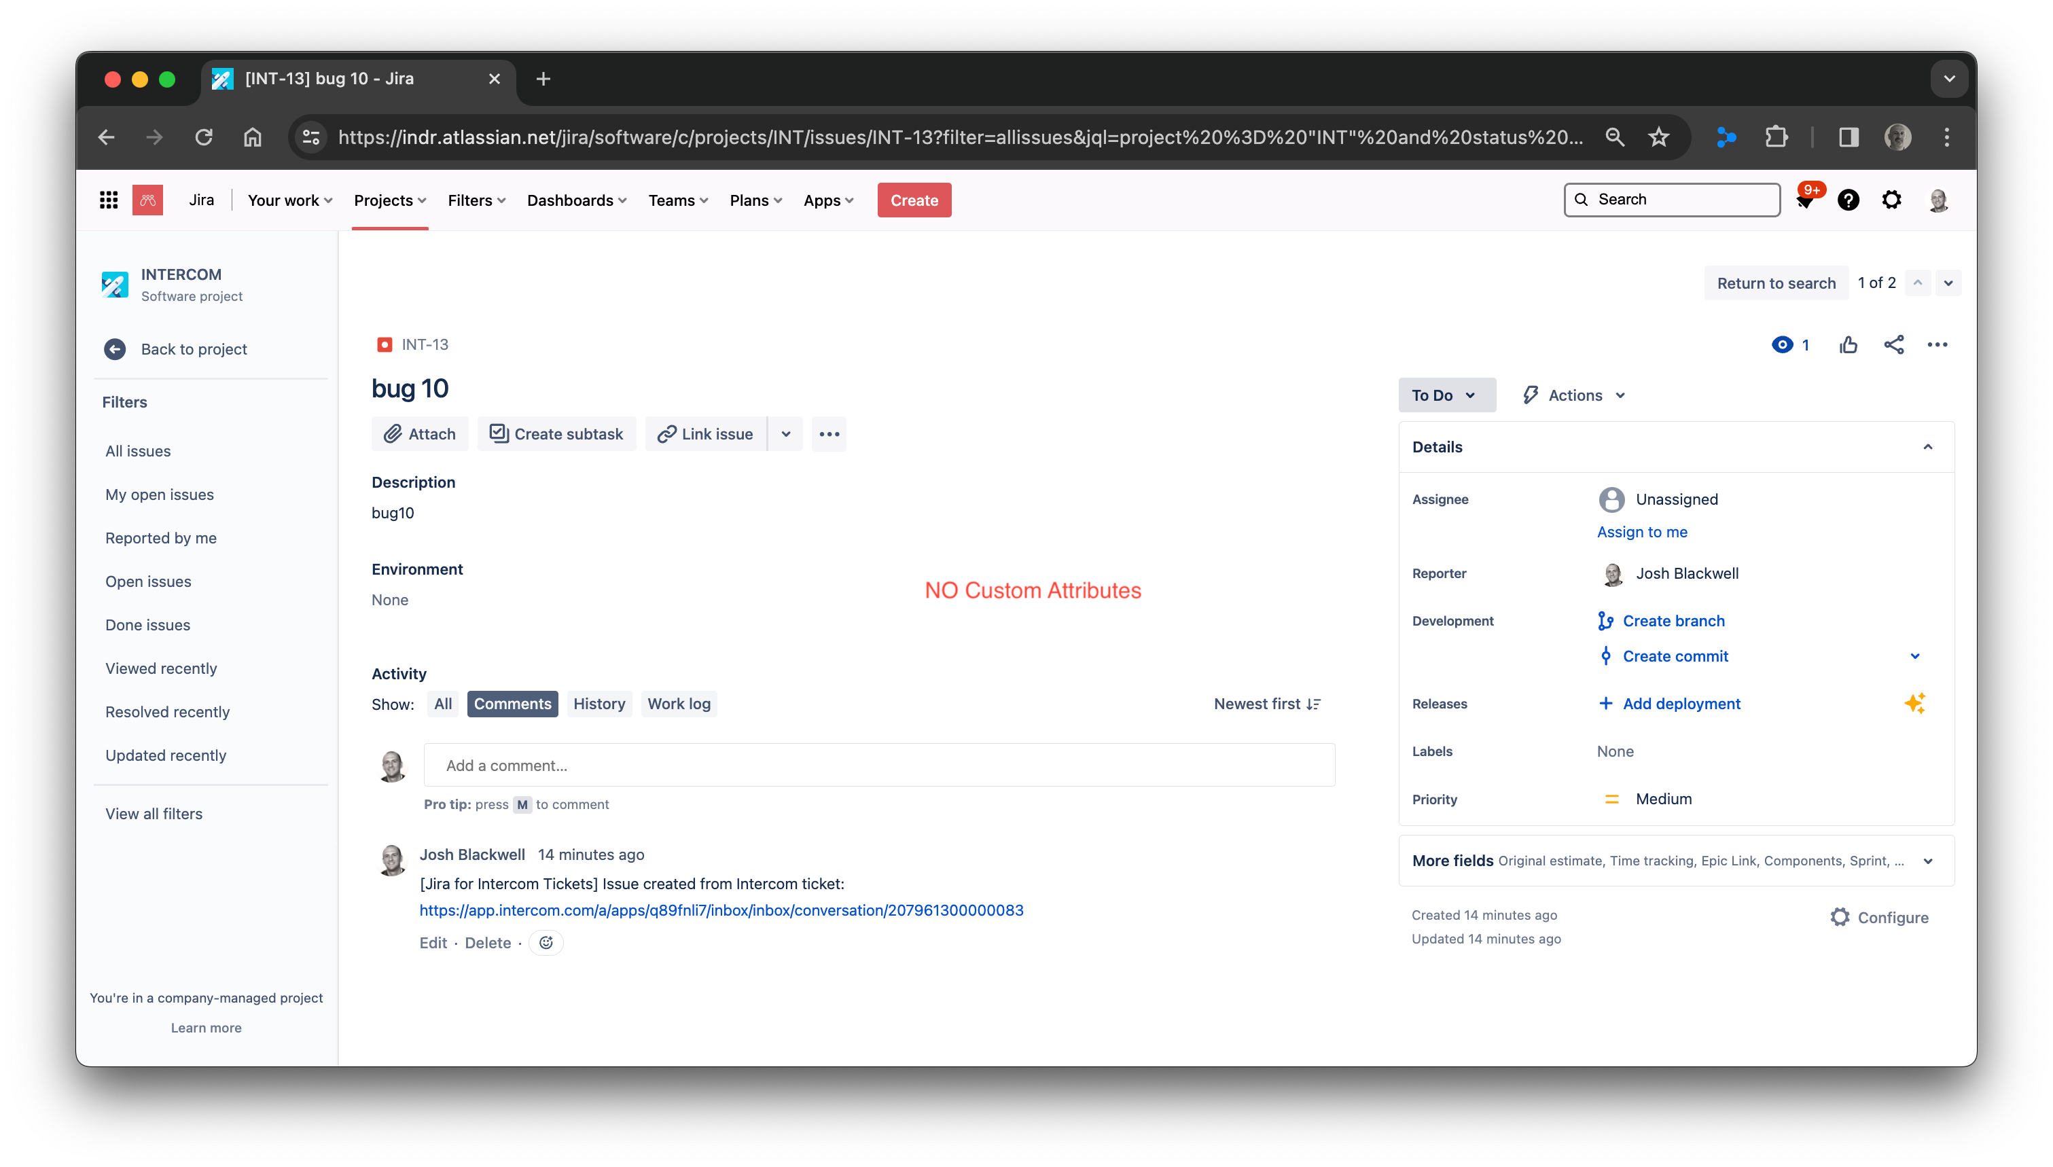Viewport: 2053px width, 1167px height.
Task: Open browser tab search chevron
Action: click(x=1949, y=79)
